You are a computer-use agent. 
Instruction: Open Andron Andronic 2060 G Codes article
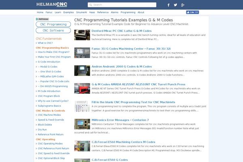[122, 66]
